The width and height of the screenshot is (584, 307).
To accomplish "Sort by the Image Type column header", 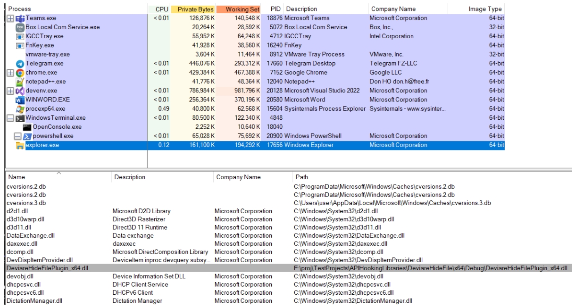I will pos(478,9).
